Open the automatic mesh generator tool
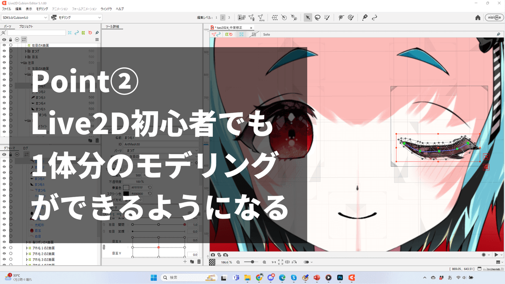The width and height of the screenshot is (505, 284). point(261,18)
